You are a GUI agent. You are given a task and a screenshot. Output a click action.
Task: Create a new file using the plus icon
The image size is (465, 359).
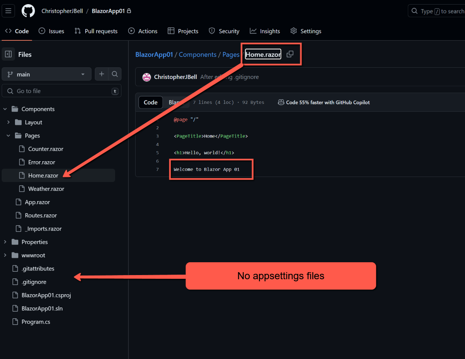(x=101, y=74)
